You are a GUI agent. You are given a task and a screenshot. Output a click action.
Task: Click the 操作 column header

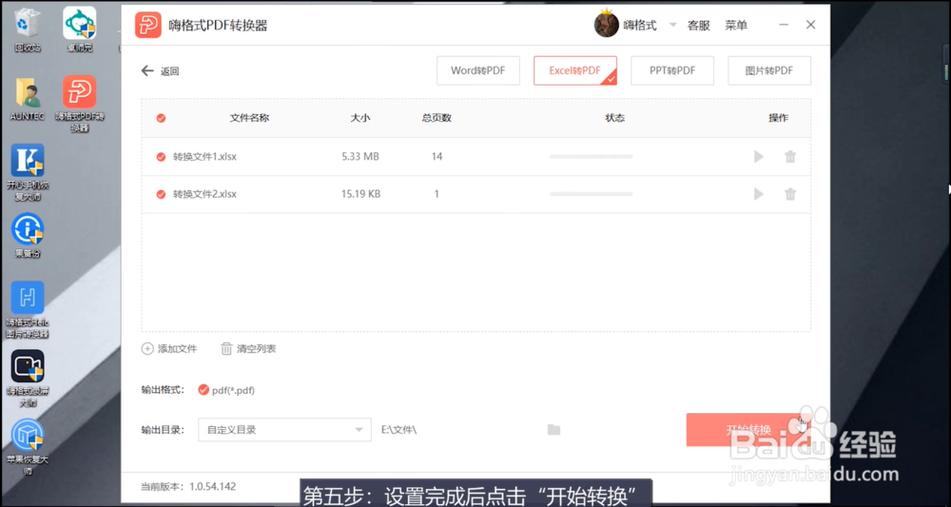point(779,118)
